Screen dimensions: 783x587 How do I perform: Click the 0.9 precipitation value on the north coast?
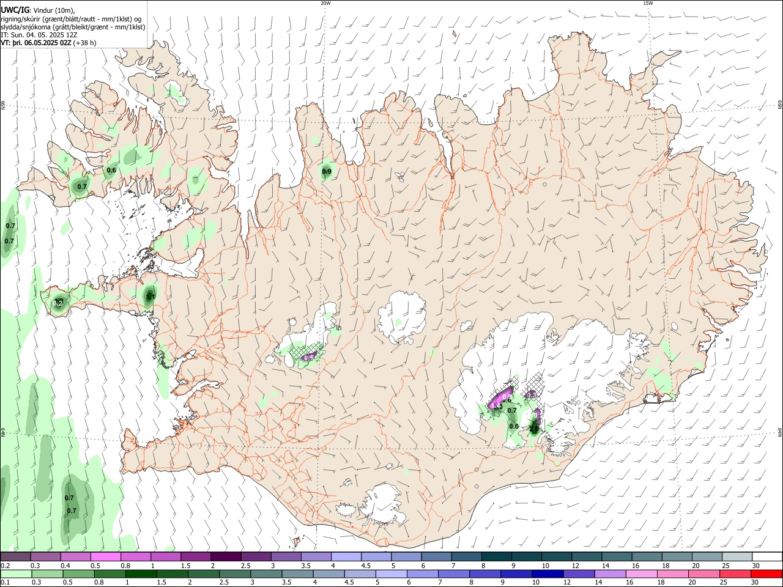[327, 172]
